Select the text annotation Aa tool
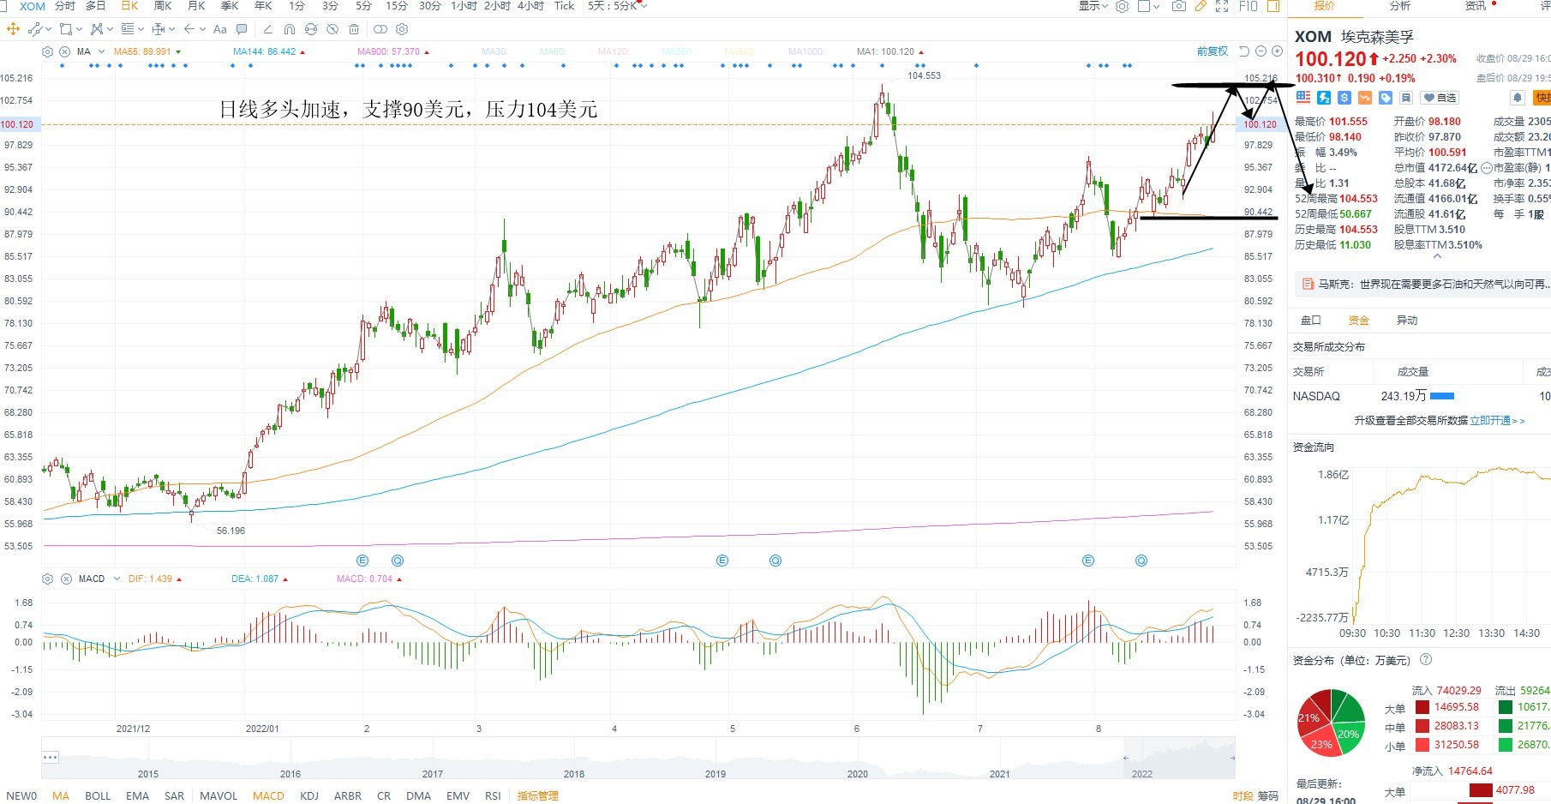The width and height of the screenshot is (1551, 804). pos(219,29)
